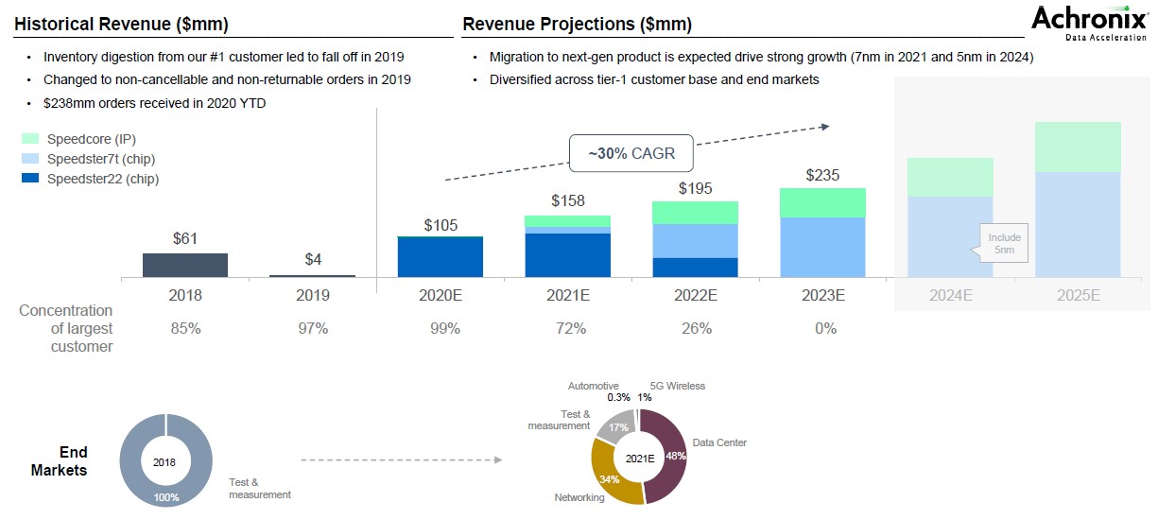Click the End Markets label
Screen dimensions: 1158x520
point(60,461)
